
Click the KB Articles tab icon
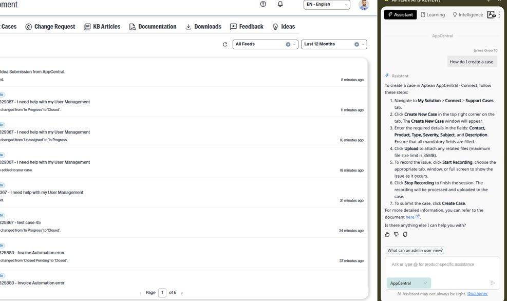pyautogui.click(x=87, y=27)
